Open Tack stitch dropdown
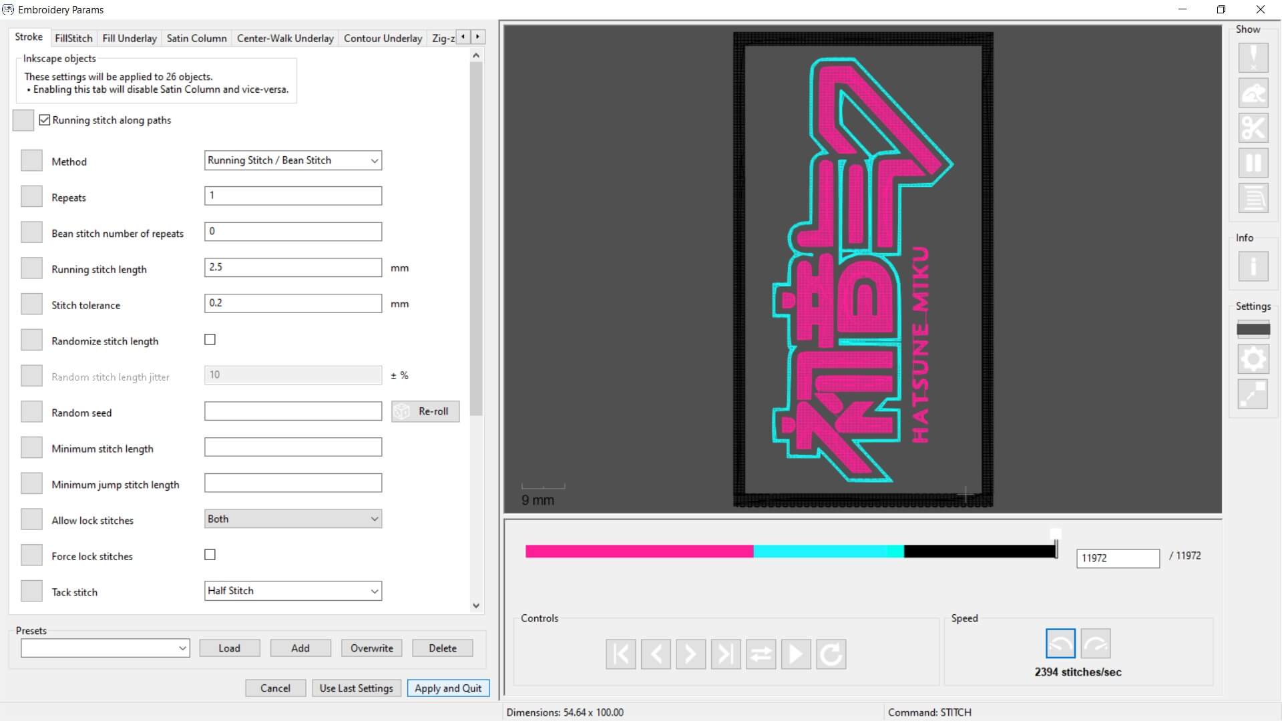1282x721 pixels. [x=293, y=591]
